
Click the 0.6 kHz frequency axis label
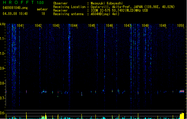point(2,113)
